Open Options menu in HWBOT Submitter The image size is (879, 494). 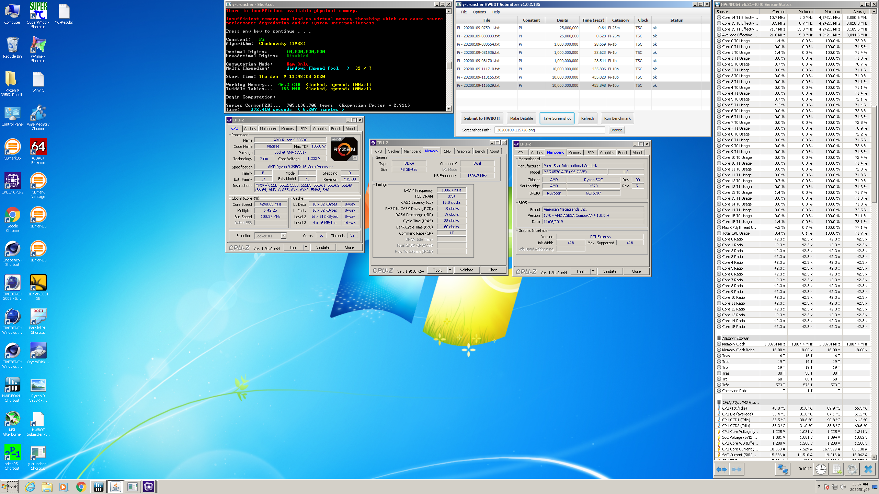pyautogui.click(x=479, y=12)
